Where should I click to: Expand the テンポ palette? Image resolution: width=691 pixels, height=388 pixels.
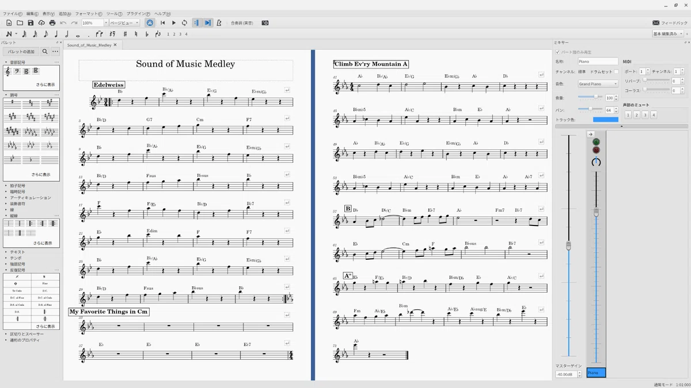(16, 258)
